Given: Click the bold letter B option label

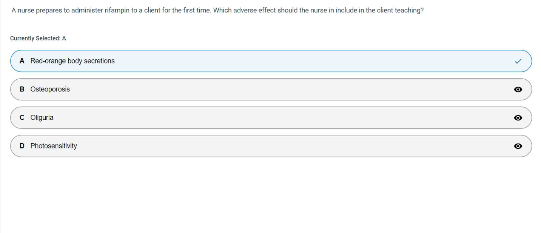Looking at the screenshot, I should [22, 89].
